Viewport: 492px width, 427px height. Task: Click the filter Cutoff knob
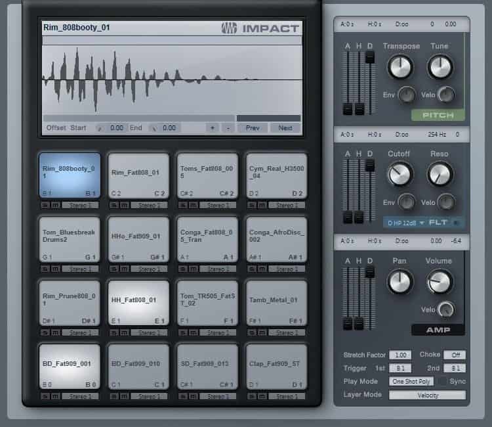coord(398,174)
